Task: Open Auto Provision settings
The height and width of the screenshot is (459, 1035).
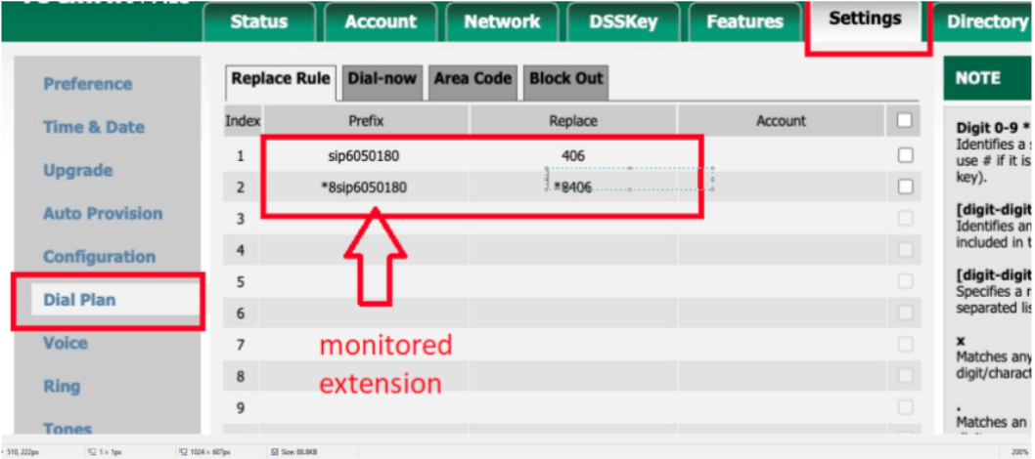Action: click(103, 213)
